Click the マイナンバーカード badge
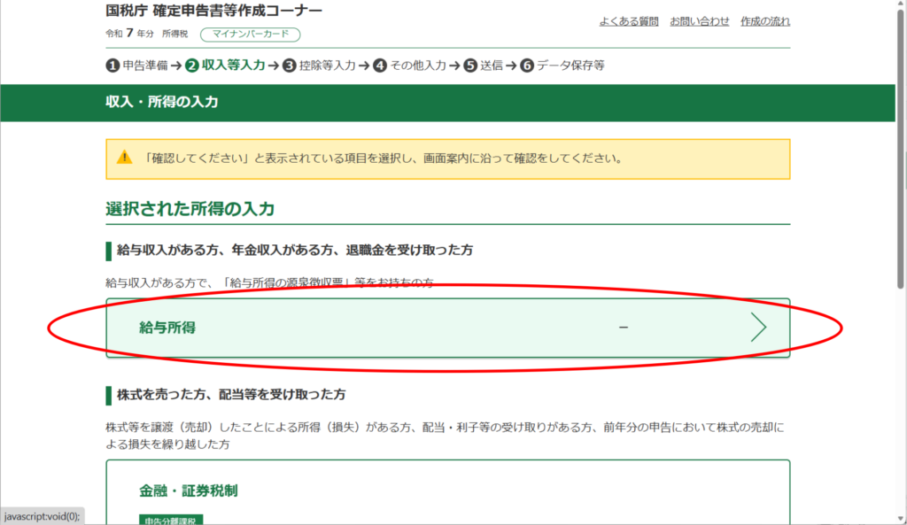Viewport: 907px width, 525px height. (x=251, y=35)
